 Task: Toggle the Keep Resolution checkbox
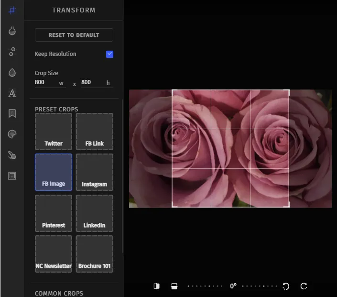(x=109, y=54)
